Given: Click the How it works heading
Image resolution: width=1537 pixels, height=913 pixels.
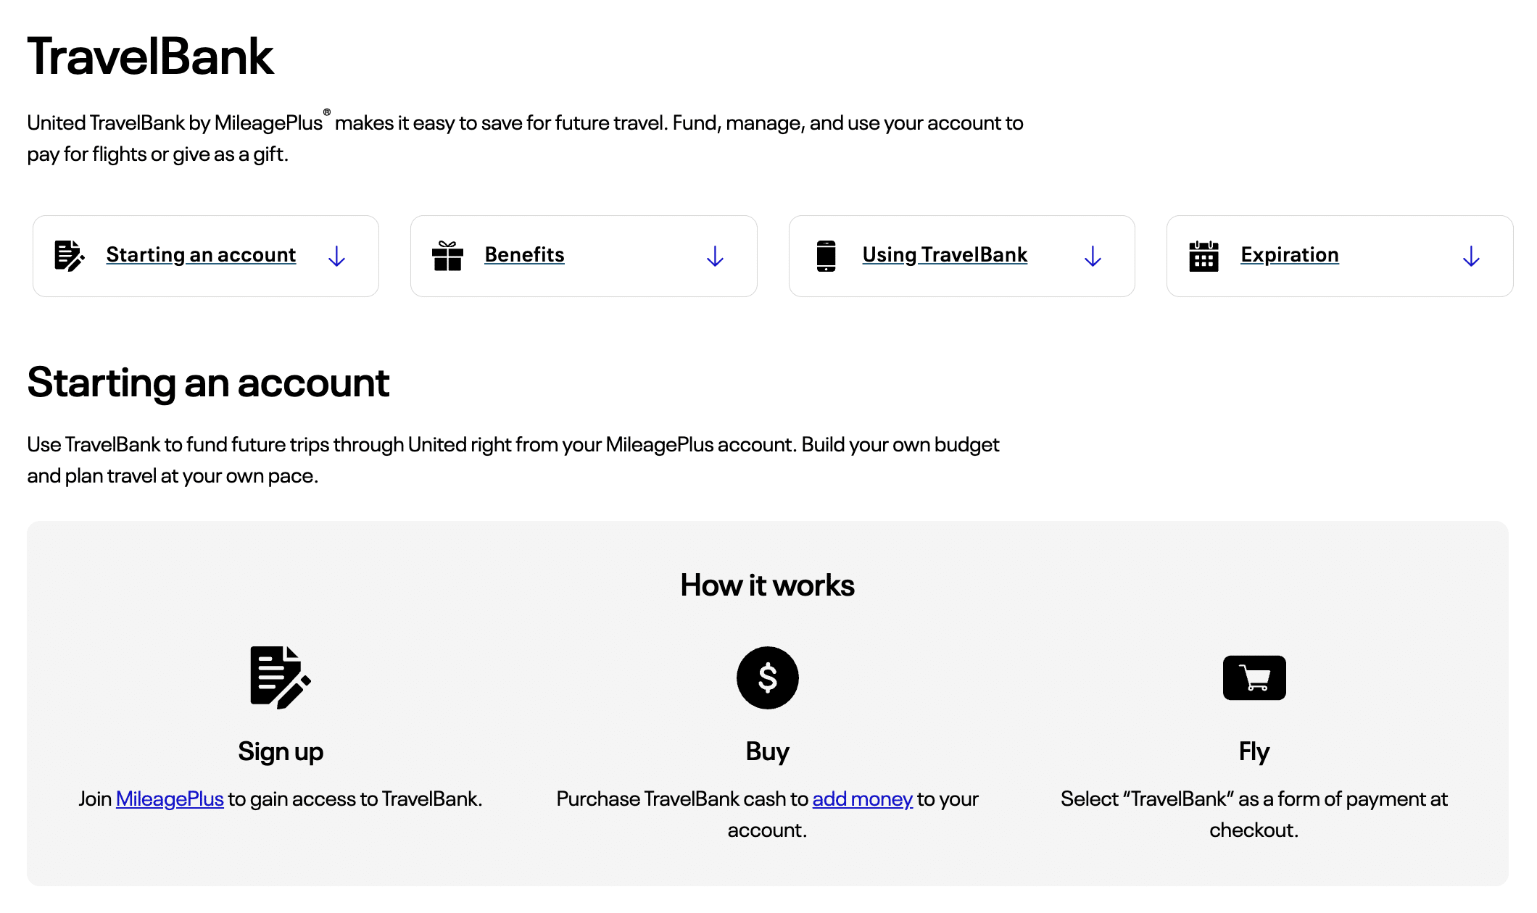Looking at the screenshot, I should coord(767,585).
